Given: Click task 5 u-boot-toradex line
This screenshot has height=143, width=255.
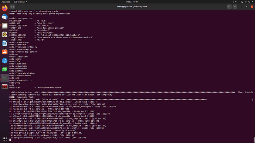Looking at the screenshot, I should click(59, 114).
